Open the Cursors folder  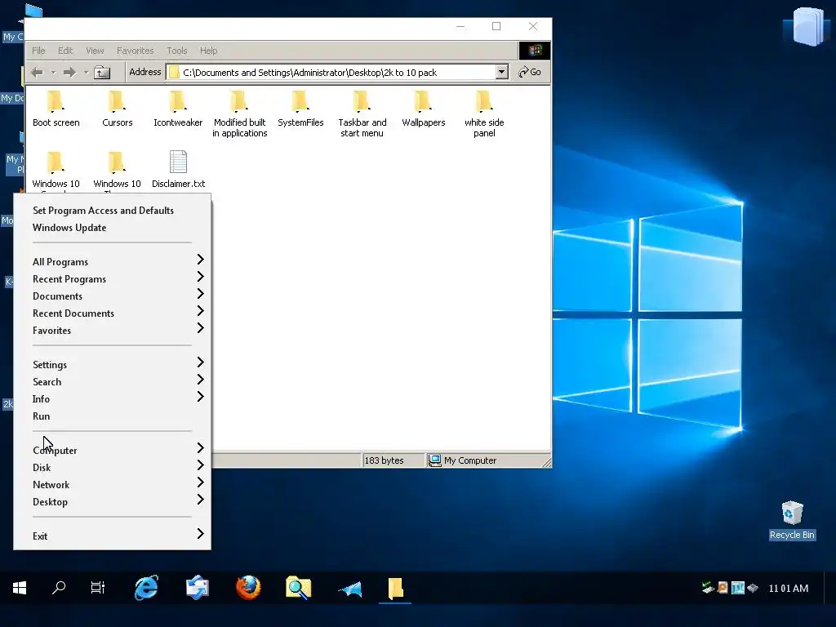coord(117,109)
